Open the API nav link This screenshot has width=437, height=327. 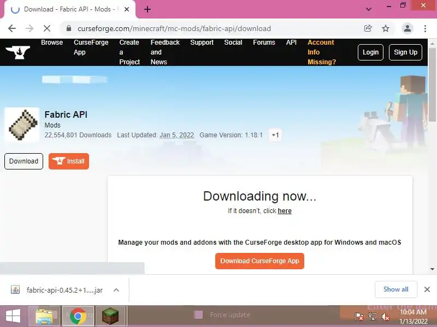tap(291, 43)
